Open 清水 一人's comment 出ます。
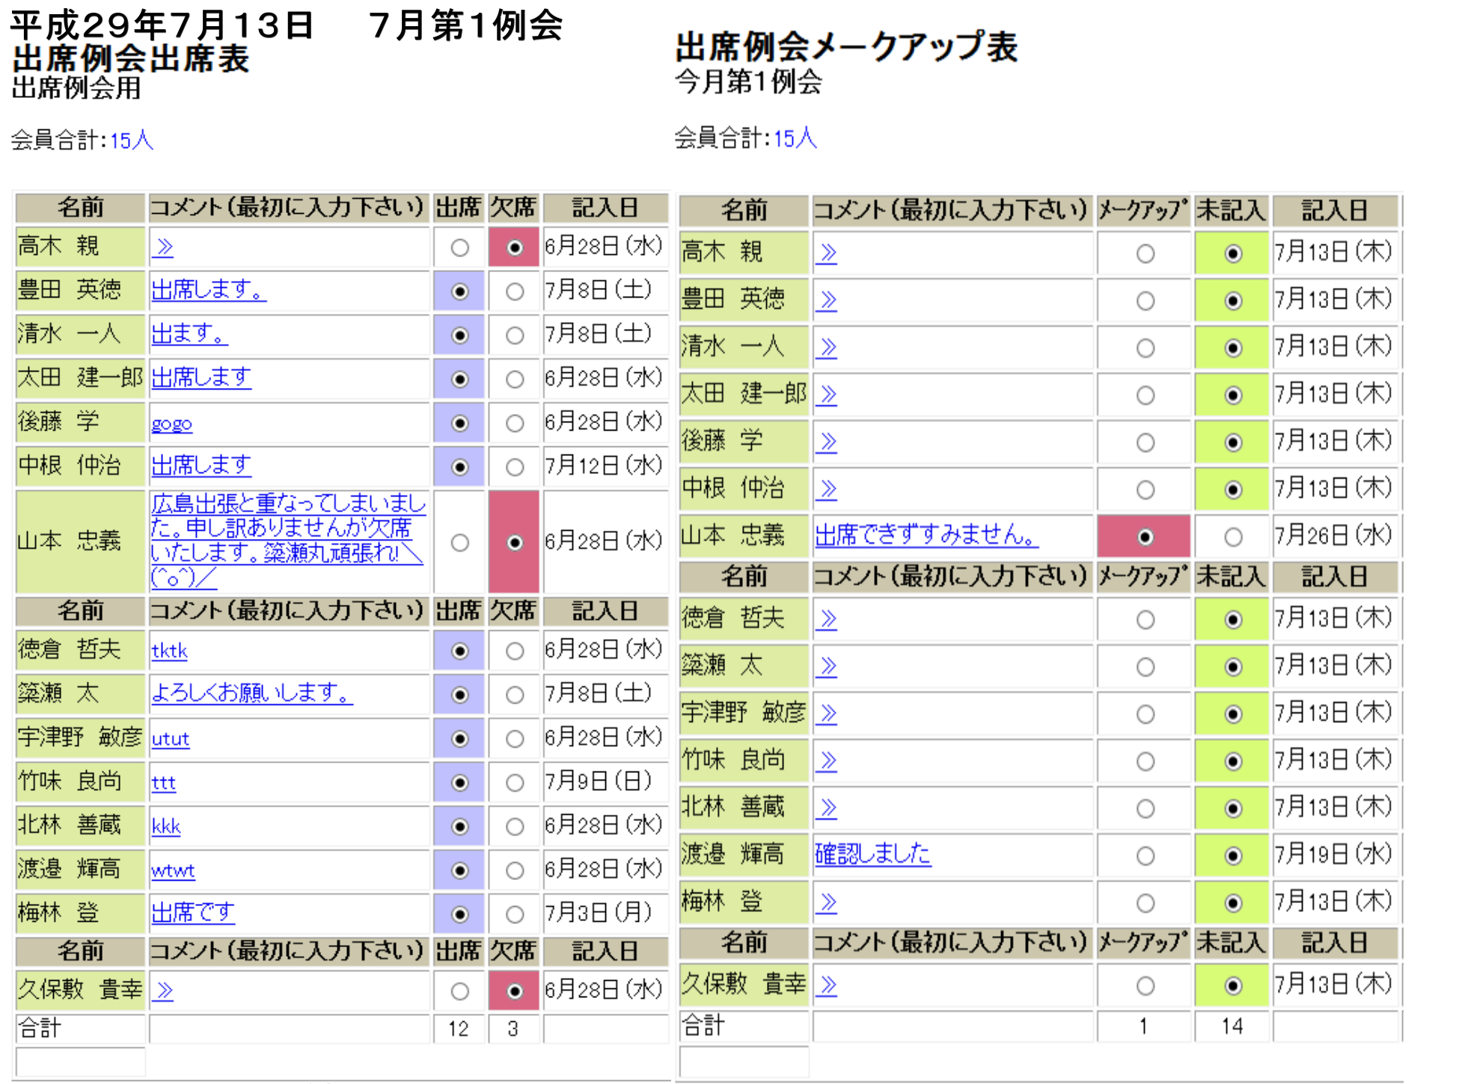Viewport: 1459px width, 1084px height. pos(189,334)
